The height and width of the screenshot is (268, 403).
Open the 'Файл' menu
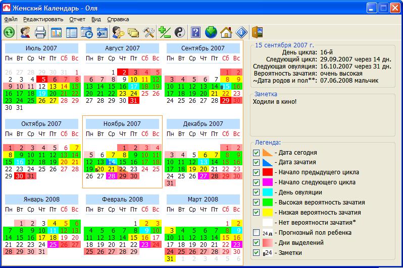(11, 19)
